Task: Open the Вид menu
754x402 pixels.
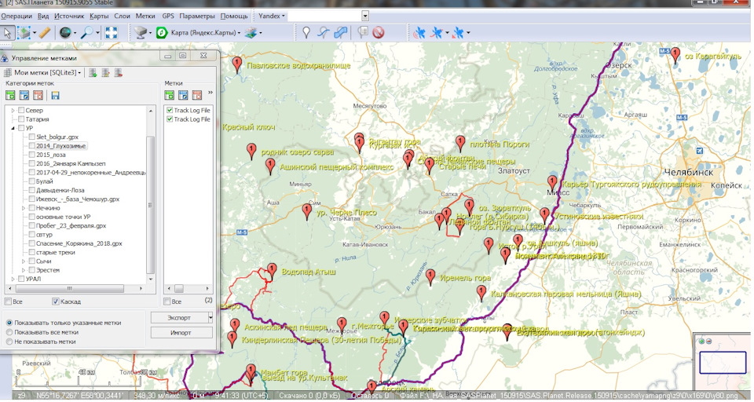Action: [x=43, y=16]
